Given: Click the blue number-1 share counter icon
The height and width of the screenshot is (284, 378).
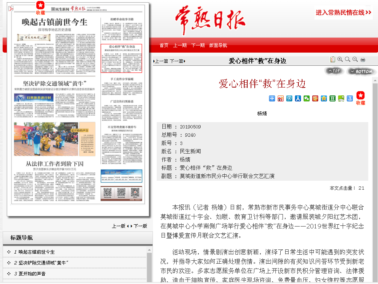Looking at the screenshot, I should [x=350, y=98].
